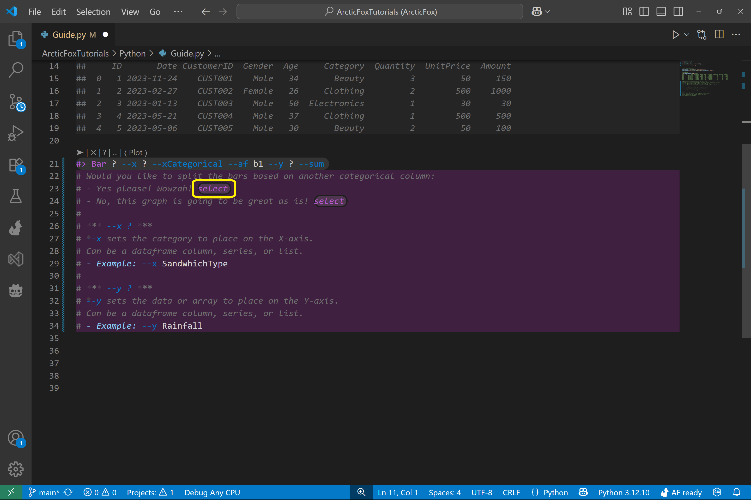
Task: Click select after 'Yes please! Wowzah!'
Action: point(213,189)
